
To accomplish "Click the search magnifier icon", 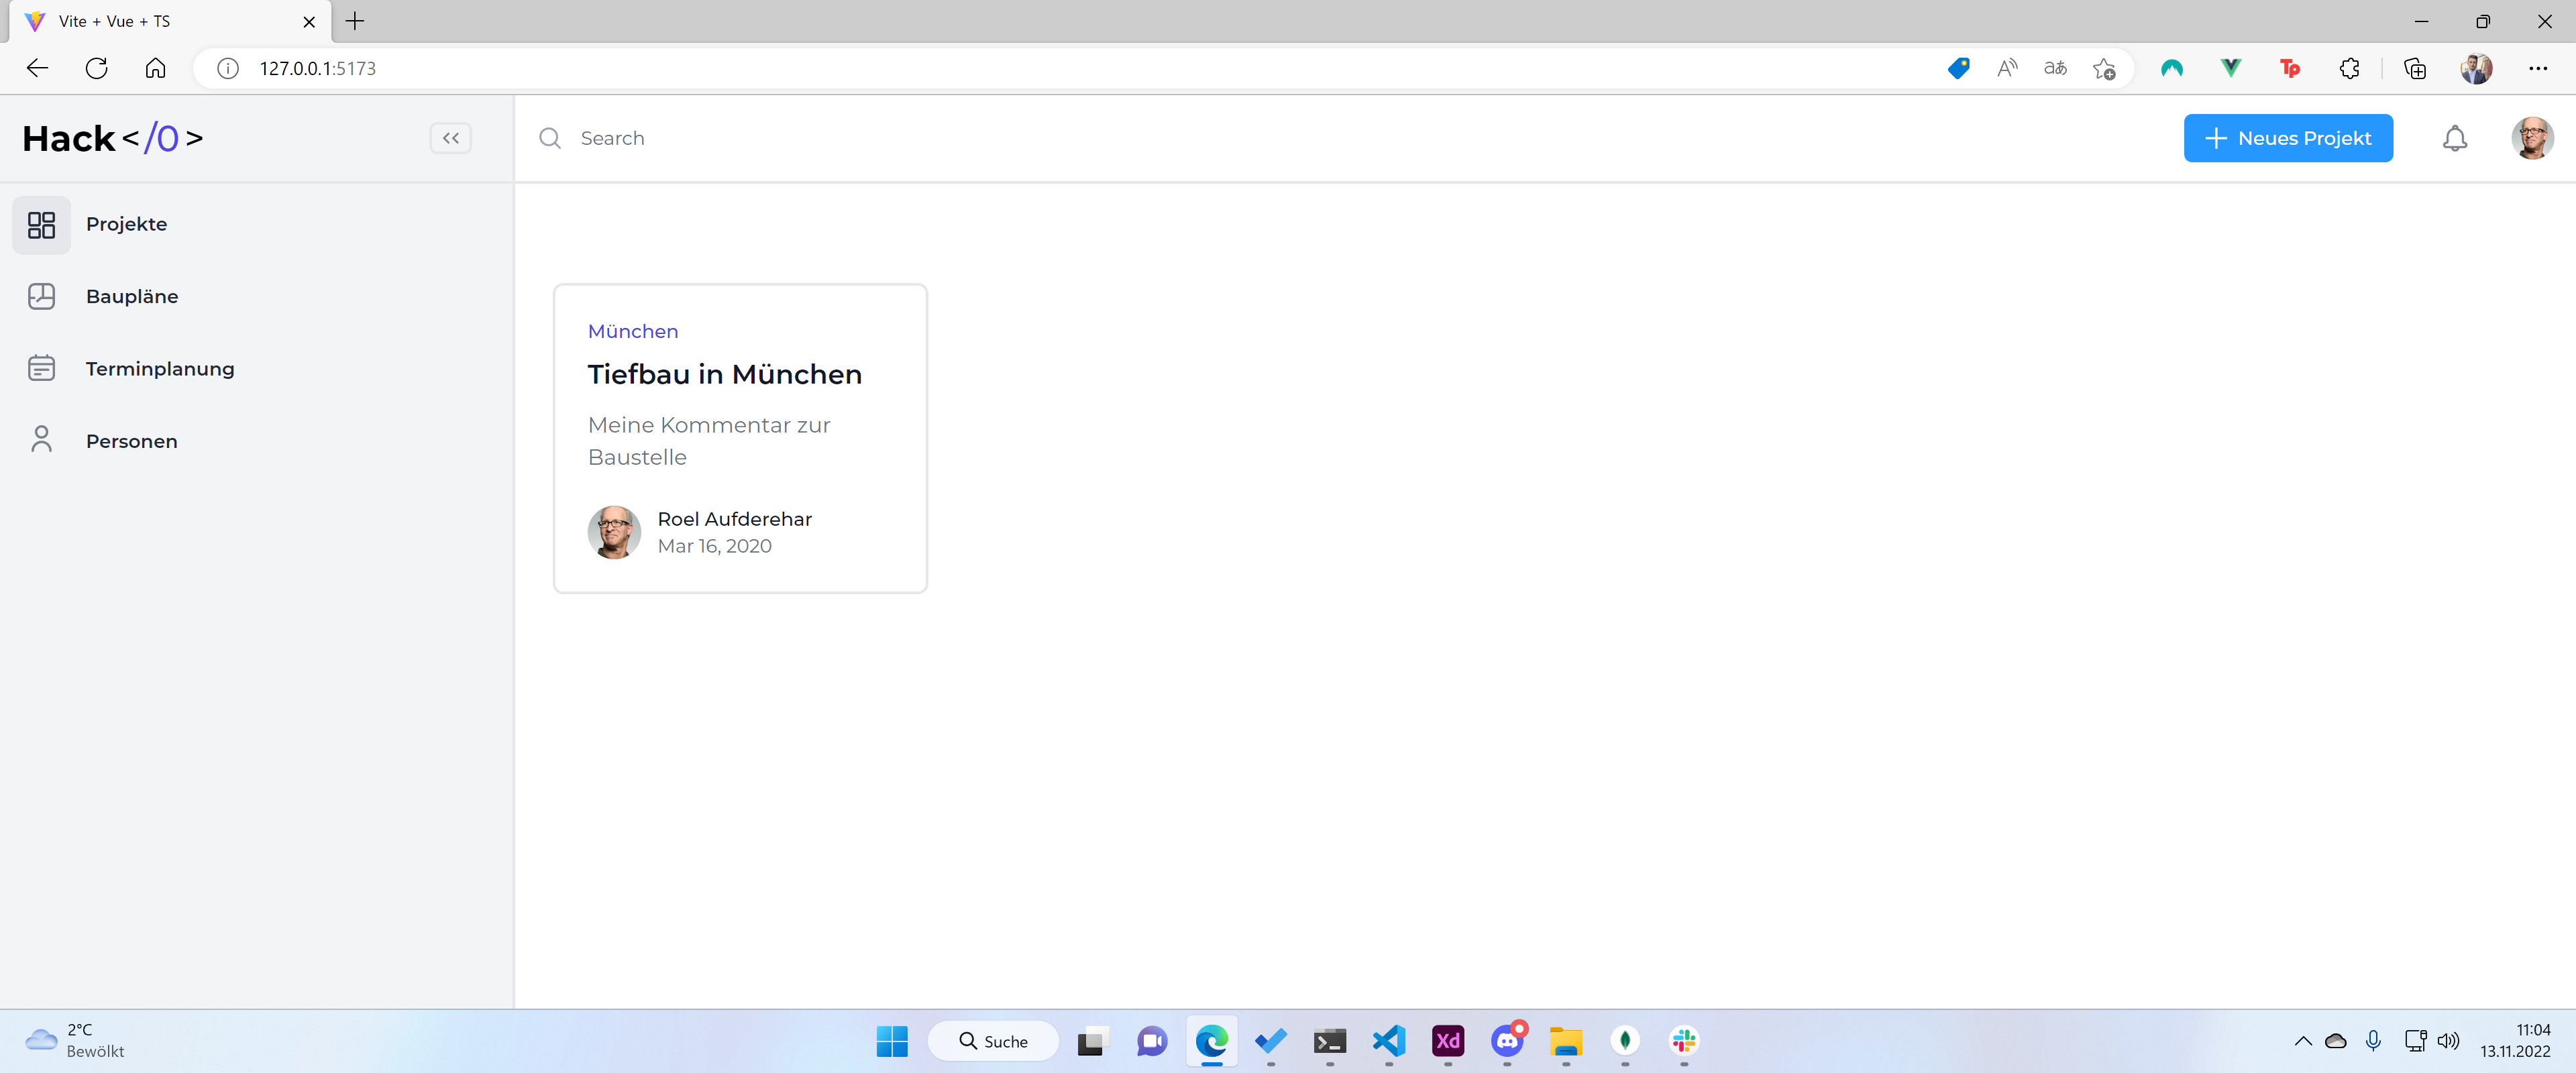I will click(550, 138).
